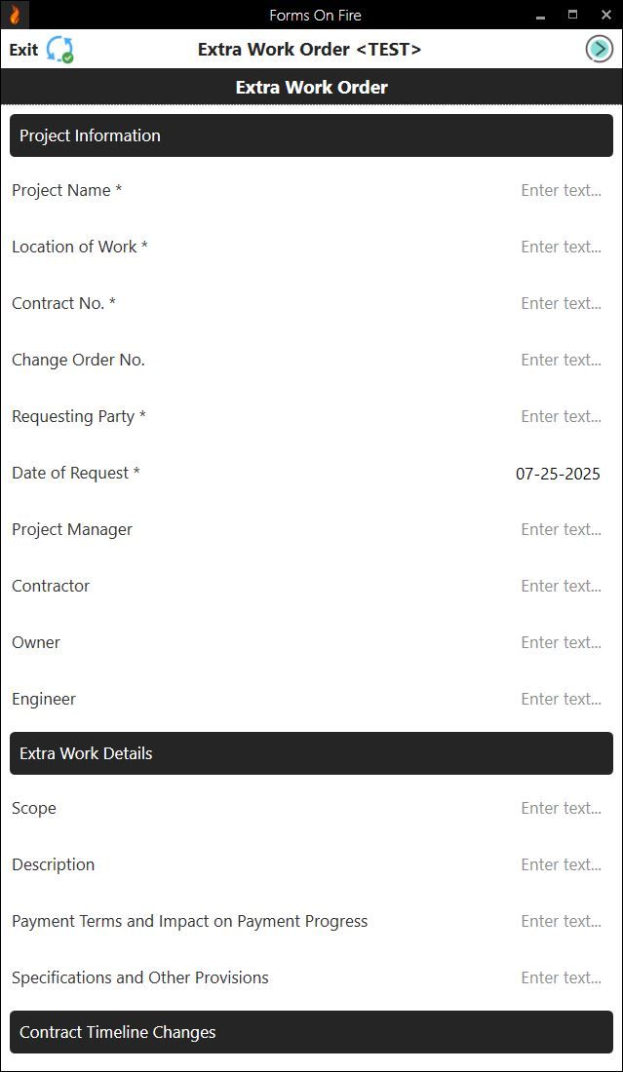623x1072 pixels.
Task: Open the Date of Request date picker
Action: pyautogui.click(x=557, y=473)
